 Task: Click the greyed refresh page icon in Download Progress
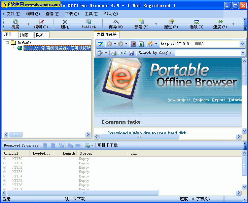click(53, 145)
